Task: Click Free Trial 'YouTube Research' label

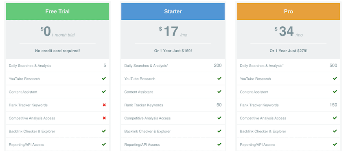Action: [24, 79]
